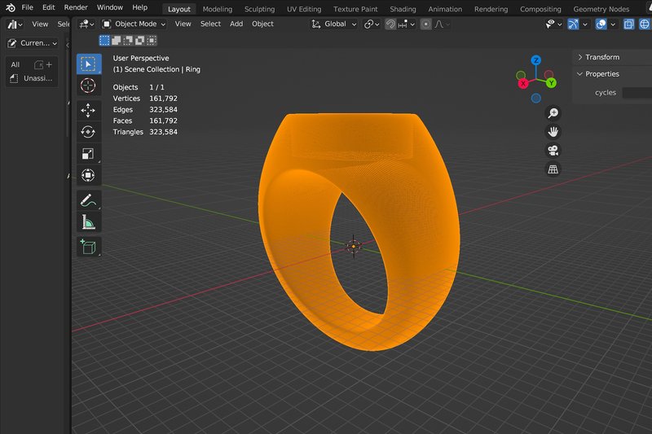
Task: Select the Transform tool
Action: pyautogui.click(x=88, y=175)
